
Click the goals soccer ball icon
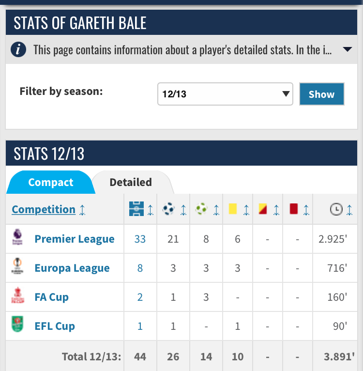tap(169, 209)
